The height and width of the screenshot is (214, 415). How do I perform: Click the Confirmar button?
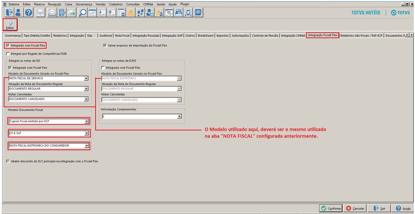331,208
